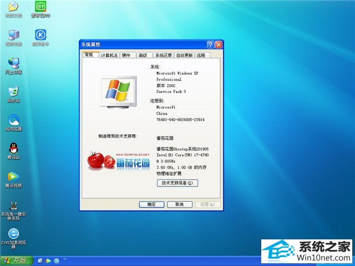
Task: Click the Support Information (技术支持信息) button
Action: click(x=177, y=183)
